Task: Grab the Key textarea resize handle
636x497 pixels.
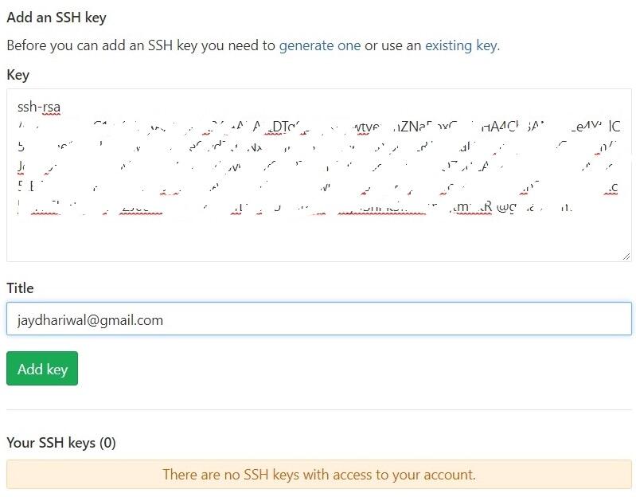Action: [626, 256]
